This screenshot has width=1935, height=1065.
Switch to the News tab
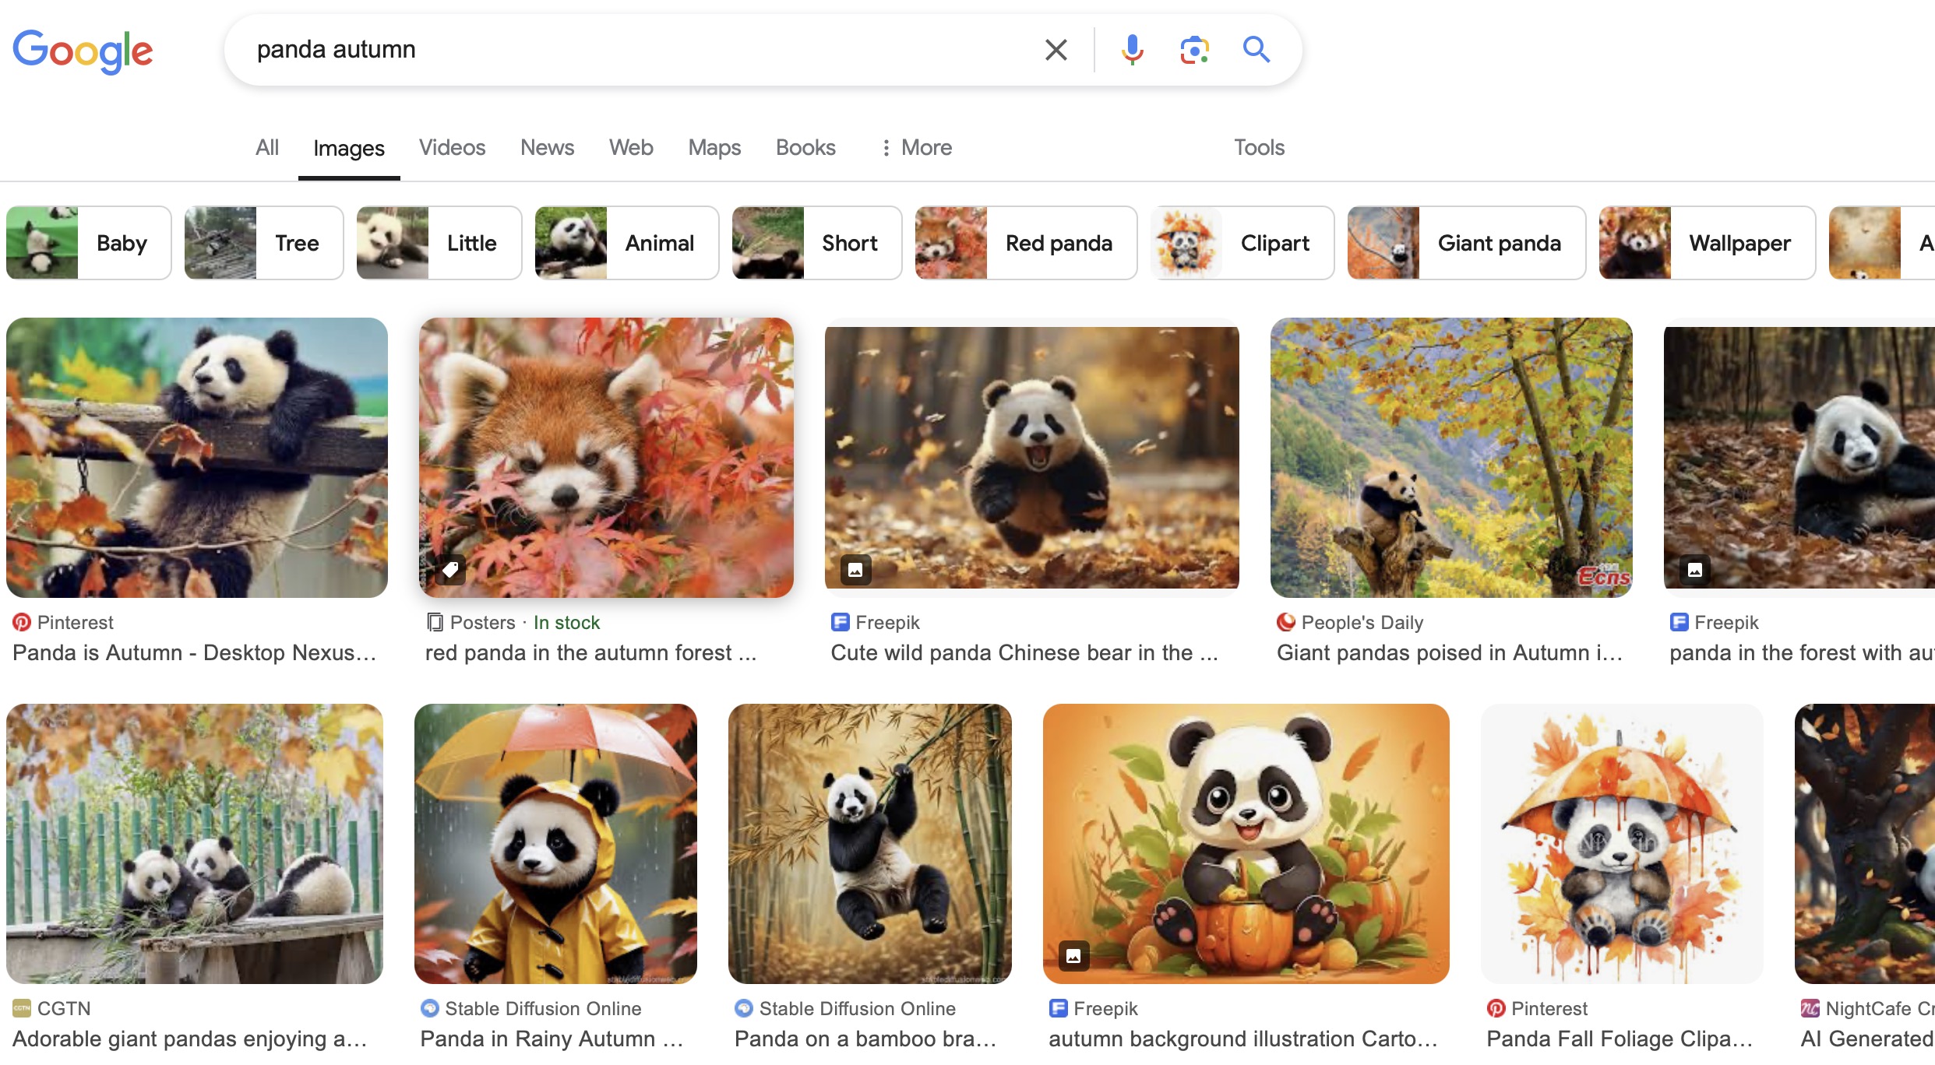tap(547, 148)
